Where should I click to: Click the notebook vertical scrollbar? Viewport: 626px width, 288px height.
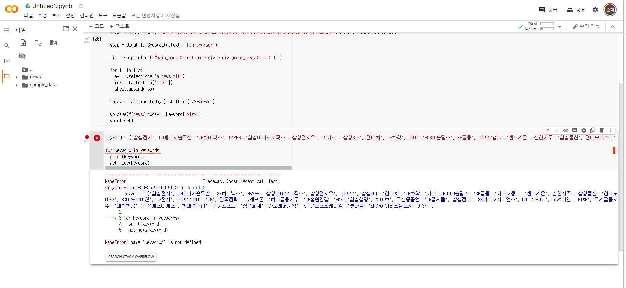[621, 166]
